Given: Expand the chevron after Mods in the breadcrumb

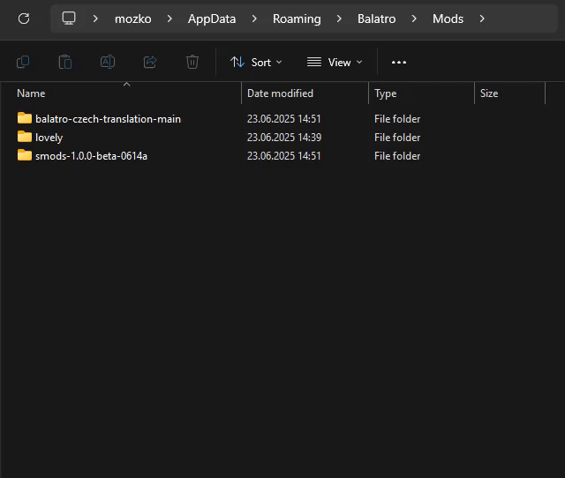Looking at the screenshot, I should pyautogui.click(x=482, y=19).
